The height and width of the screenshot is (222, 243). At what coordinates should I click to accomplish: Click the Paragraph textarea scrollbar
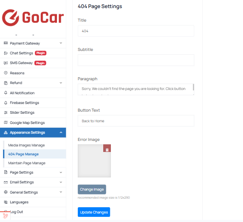pyautogui.click(x=193, y=87)
